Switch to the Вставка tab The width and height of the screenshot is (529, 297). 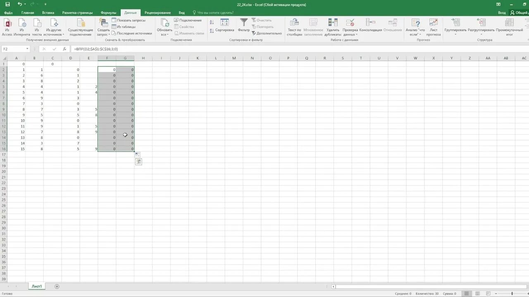[x=48, y=13]
